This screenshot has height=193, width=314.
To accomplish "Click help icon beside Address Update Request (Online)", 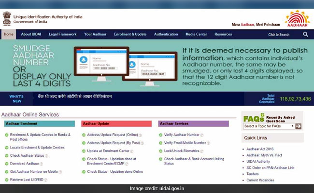I will [x=140, y=135].
